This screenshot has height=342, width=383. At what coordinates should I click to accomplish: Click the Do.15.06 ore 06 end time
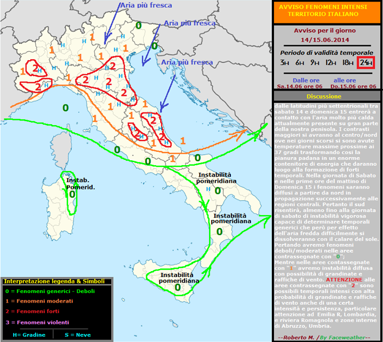pyautogui.click(x=354, y=86)
